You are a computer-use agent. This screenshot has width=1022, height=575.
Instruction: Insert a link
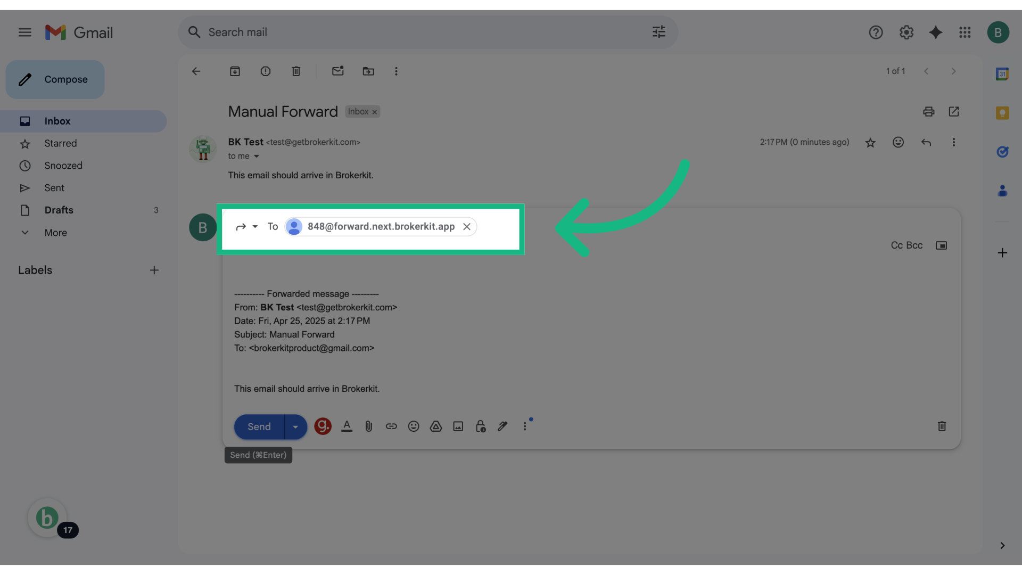(x=391, y=426)
